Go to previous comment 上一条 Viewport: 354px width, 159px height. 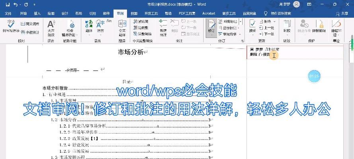(189, 21)
